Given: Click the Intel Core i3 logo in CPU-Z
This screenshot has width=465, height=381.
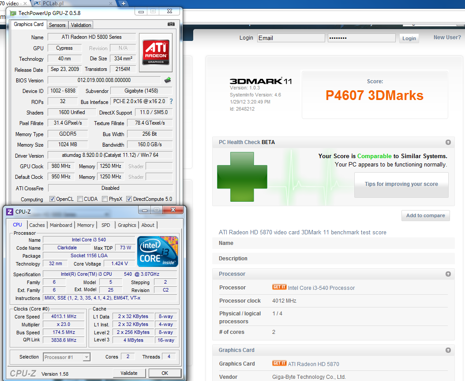Looking at the screenshot, I should pos(158,252).
